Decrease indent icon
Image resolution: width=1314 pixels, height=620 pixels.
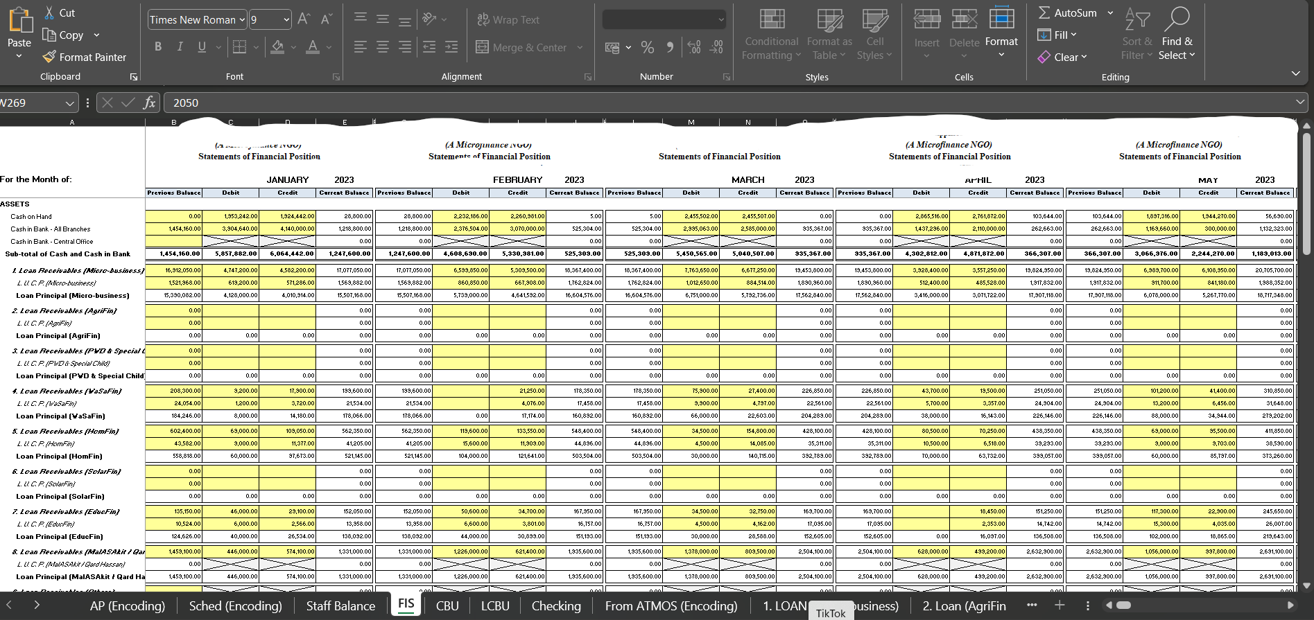(430, 47)
